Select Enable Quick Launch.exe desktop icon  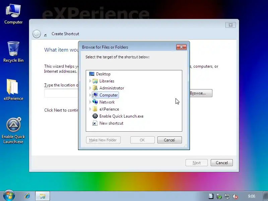click(x=13, y=131)
